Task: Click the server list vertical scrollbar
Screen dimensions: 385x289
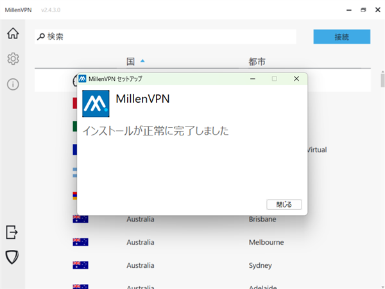Action: (382, 81)
